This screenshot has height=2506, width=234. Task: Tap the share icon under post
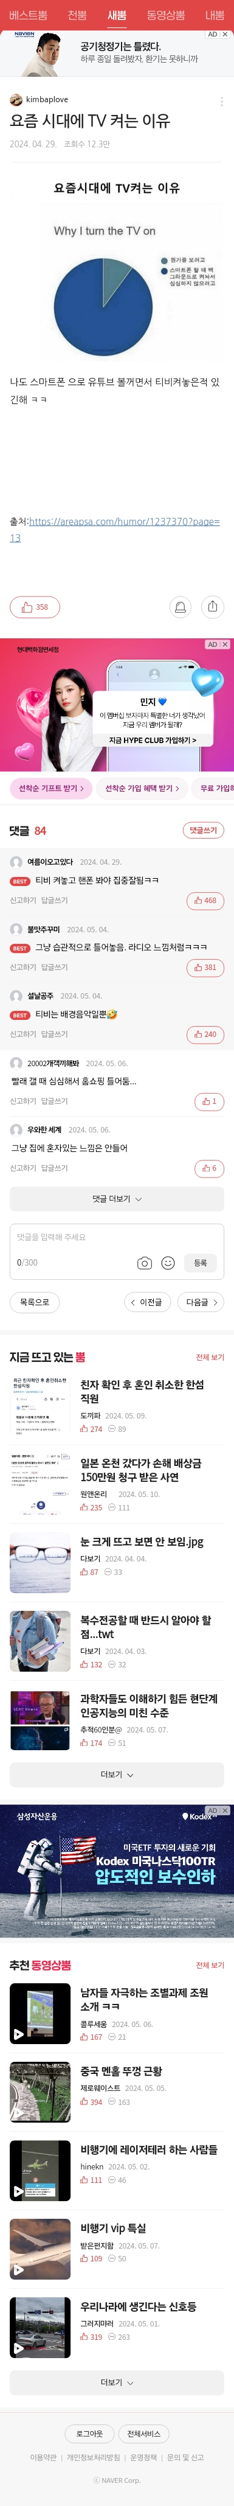point(213,607)
